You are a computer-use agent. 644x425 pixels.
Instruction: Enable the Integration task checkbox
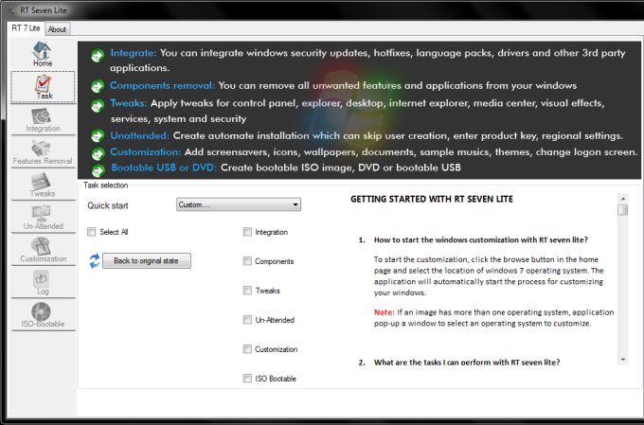point(247,232)
